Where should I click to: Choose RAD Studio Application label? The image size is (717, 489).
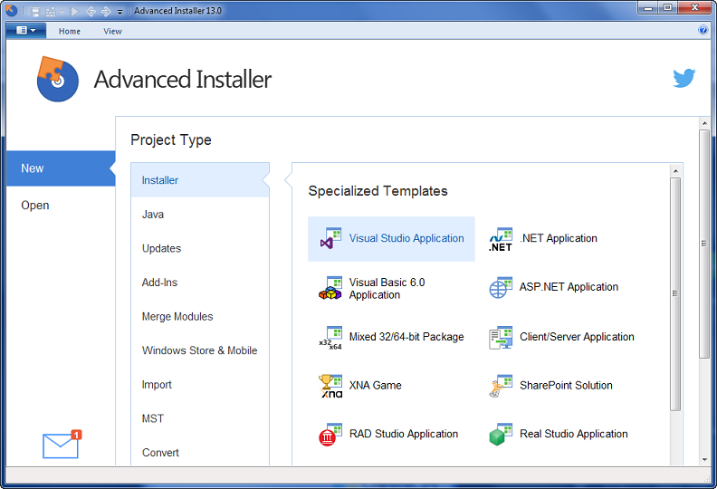[404, 434]
